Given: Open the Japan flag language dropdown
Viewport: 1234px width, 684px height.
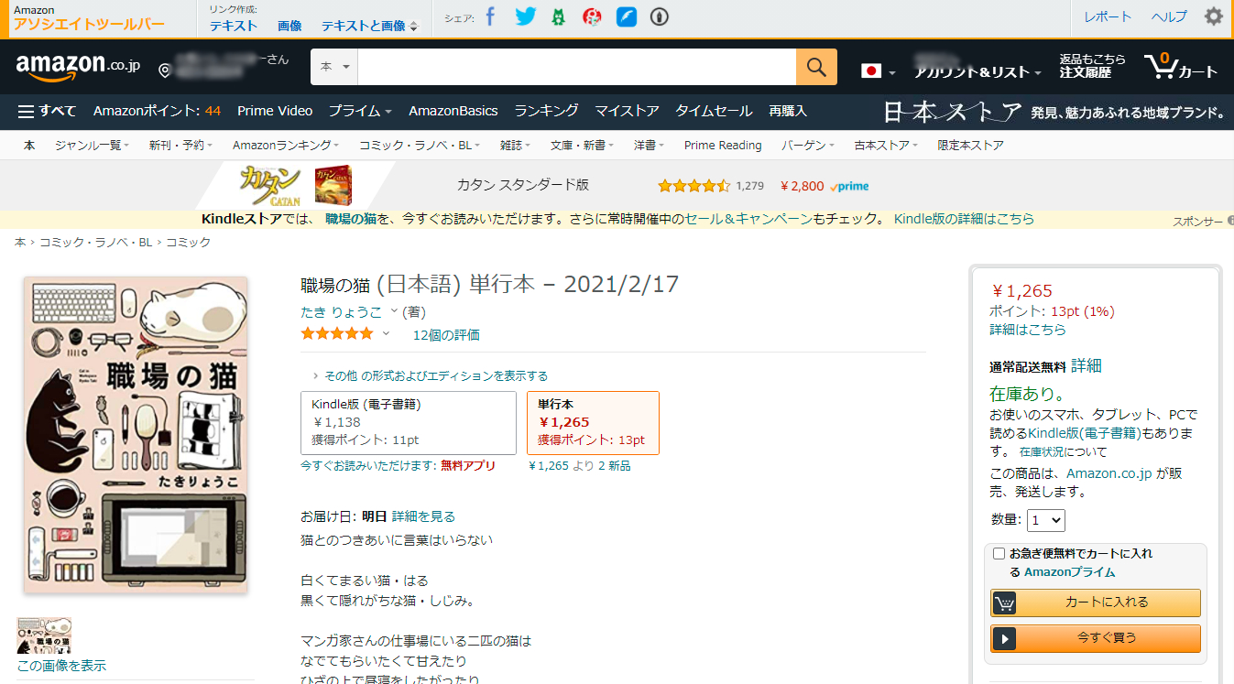Looking at the screenshot, I should 878,71.
